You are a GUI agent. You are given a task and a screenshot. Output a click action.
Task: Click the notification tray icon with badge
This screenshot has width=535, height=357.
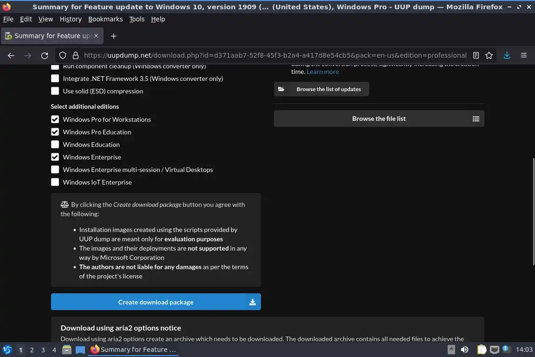pyautogui.click(x=506, y=349)
